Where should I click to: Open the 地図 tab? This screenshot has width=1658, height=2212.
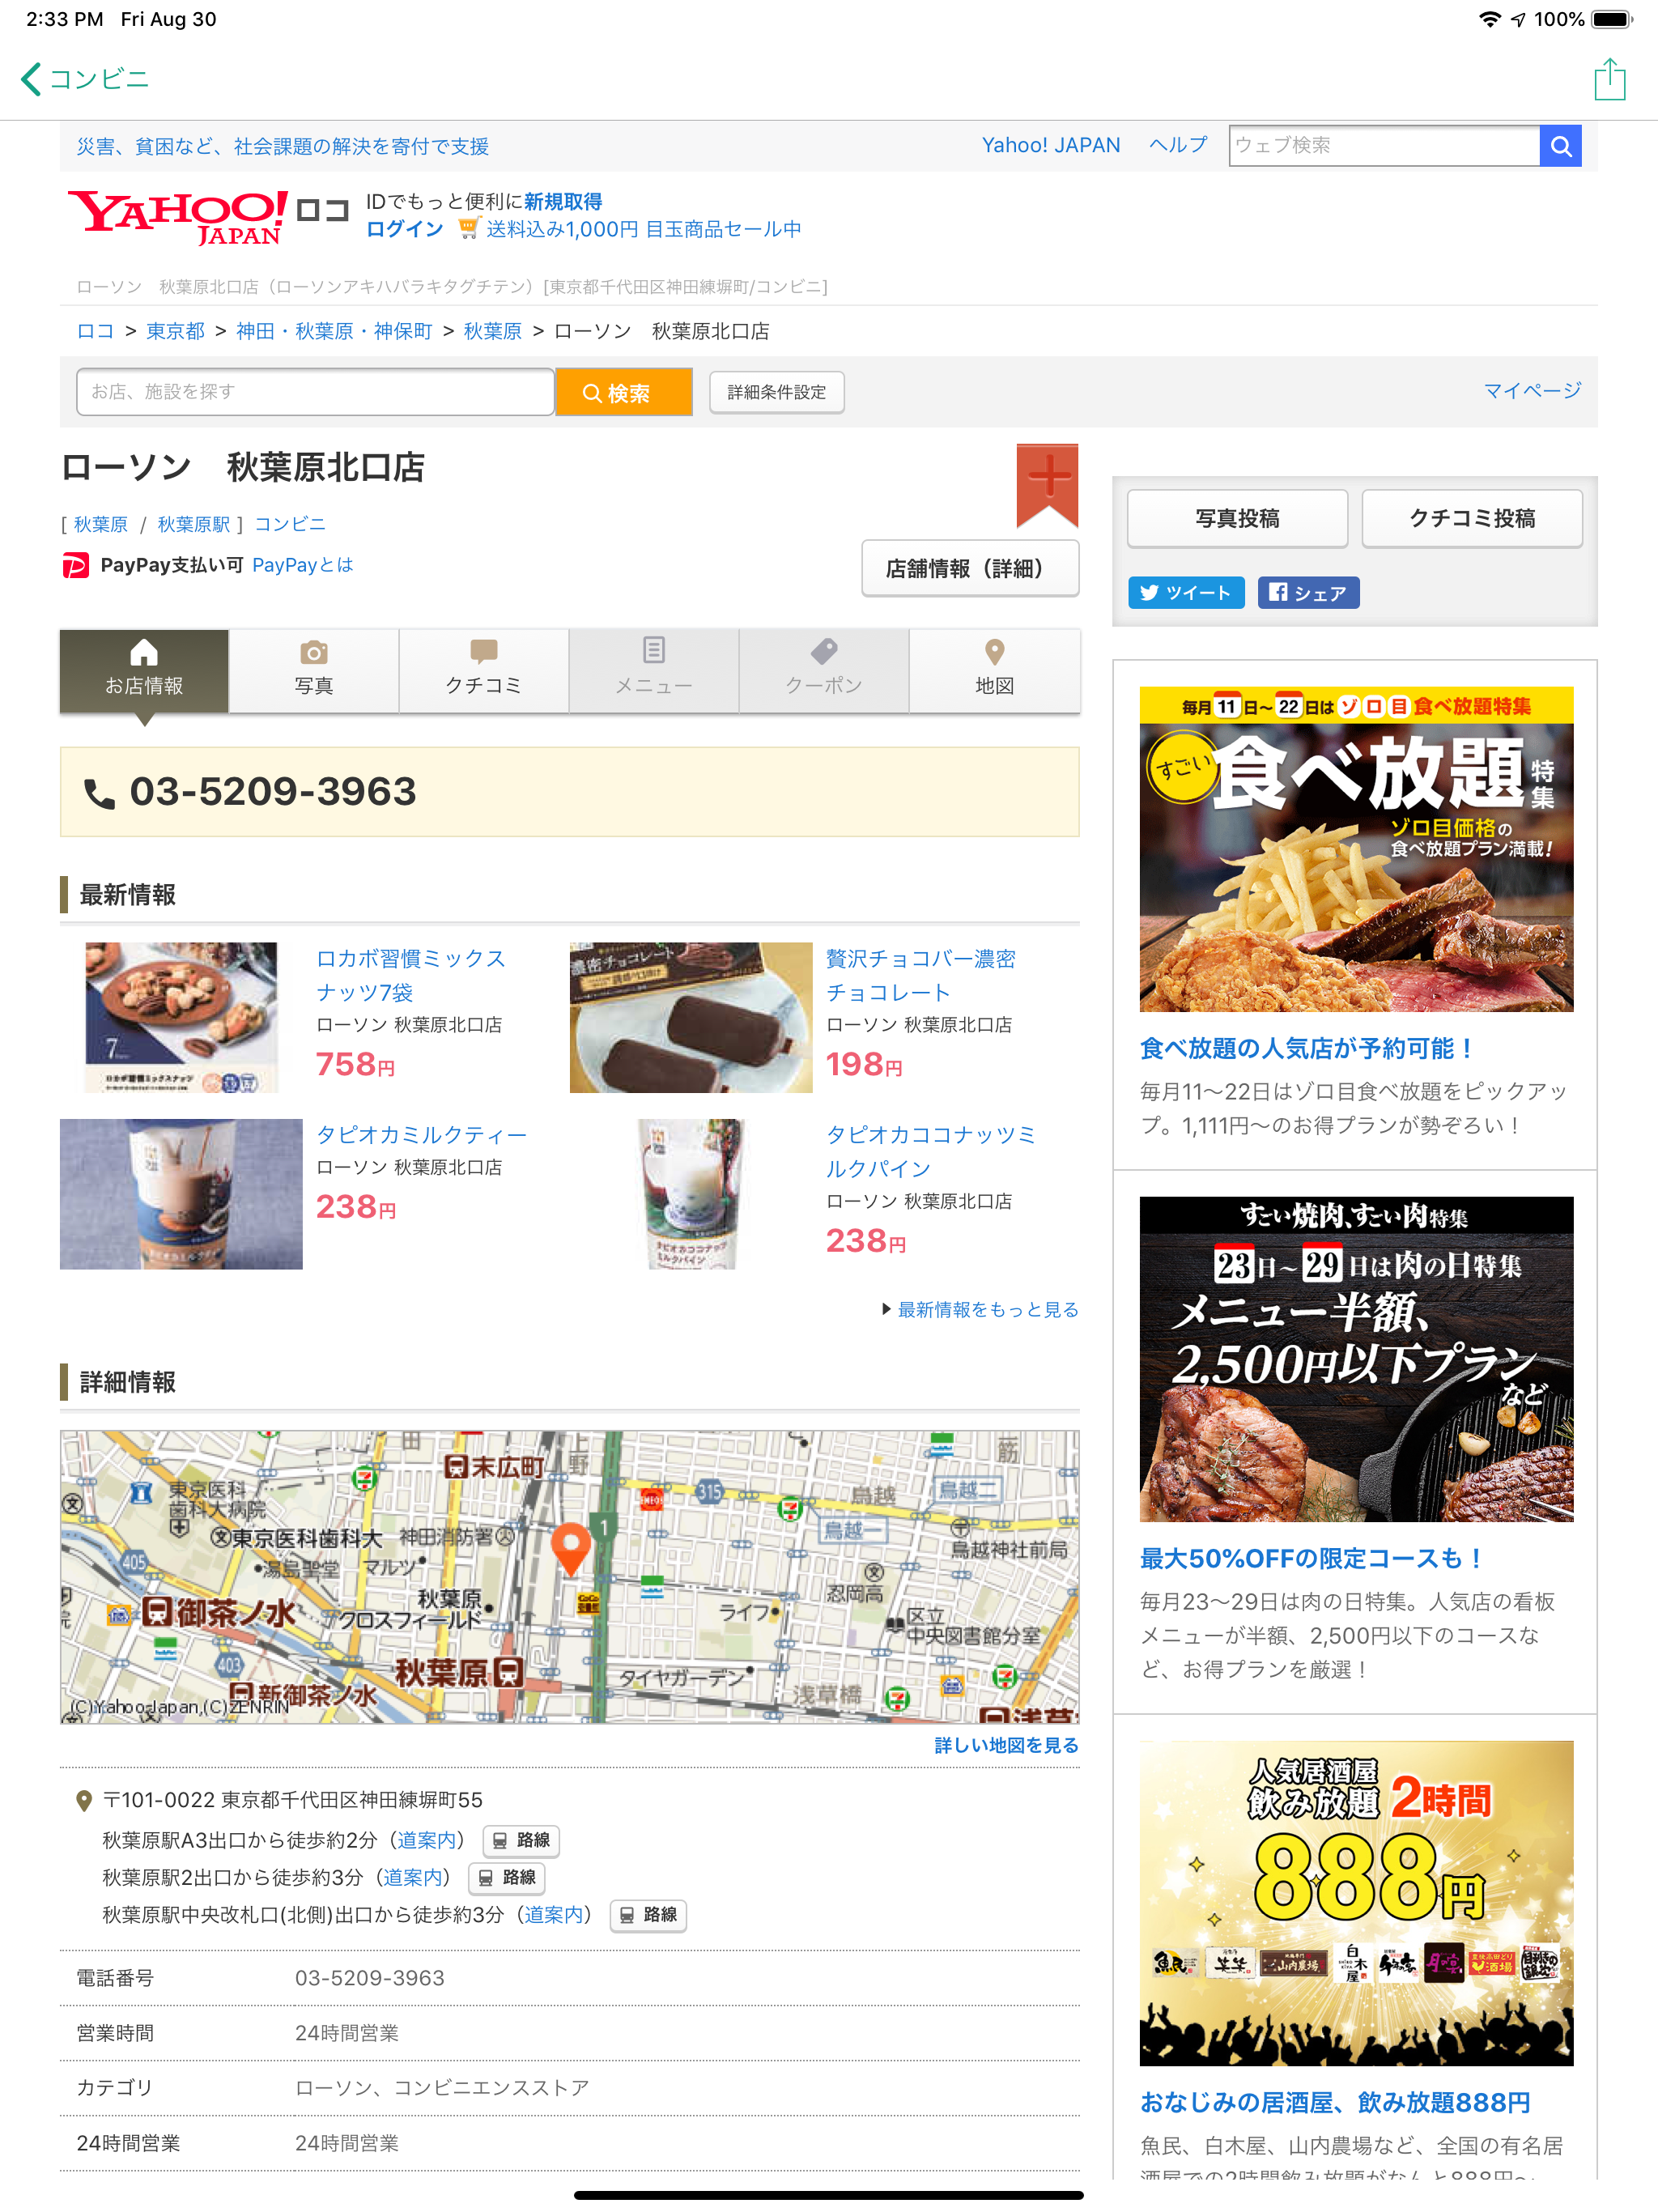tap(993, 669)
